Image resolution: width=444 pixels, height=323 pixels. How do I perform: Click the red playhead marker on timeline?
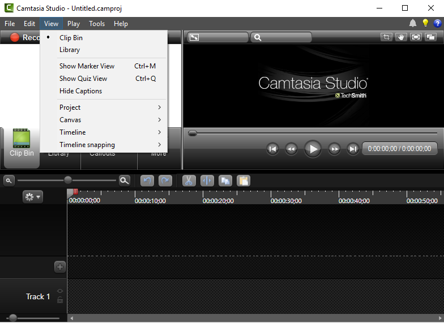point(76,191)
